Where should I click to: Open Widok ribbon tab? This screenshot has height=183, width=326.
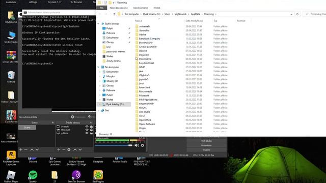(157, 8)
